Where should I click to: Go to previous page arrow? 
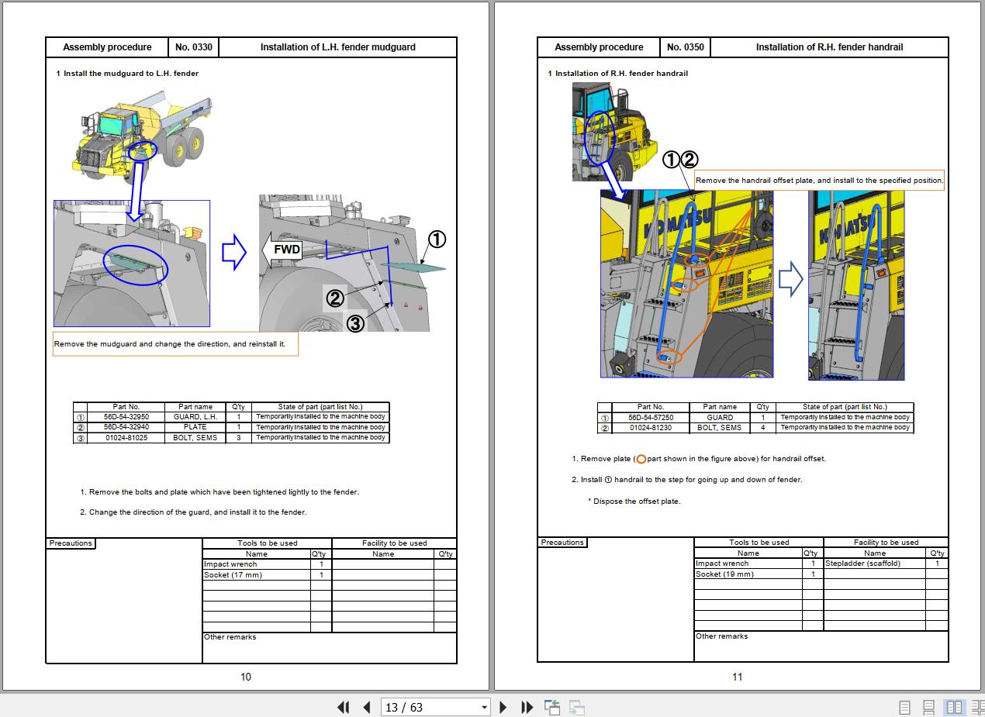point(367,707)
